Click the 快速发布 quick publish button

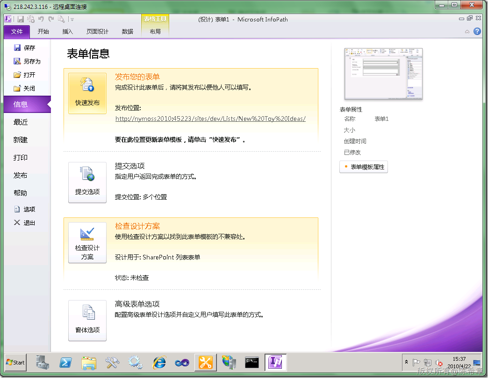click(87, 93)
